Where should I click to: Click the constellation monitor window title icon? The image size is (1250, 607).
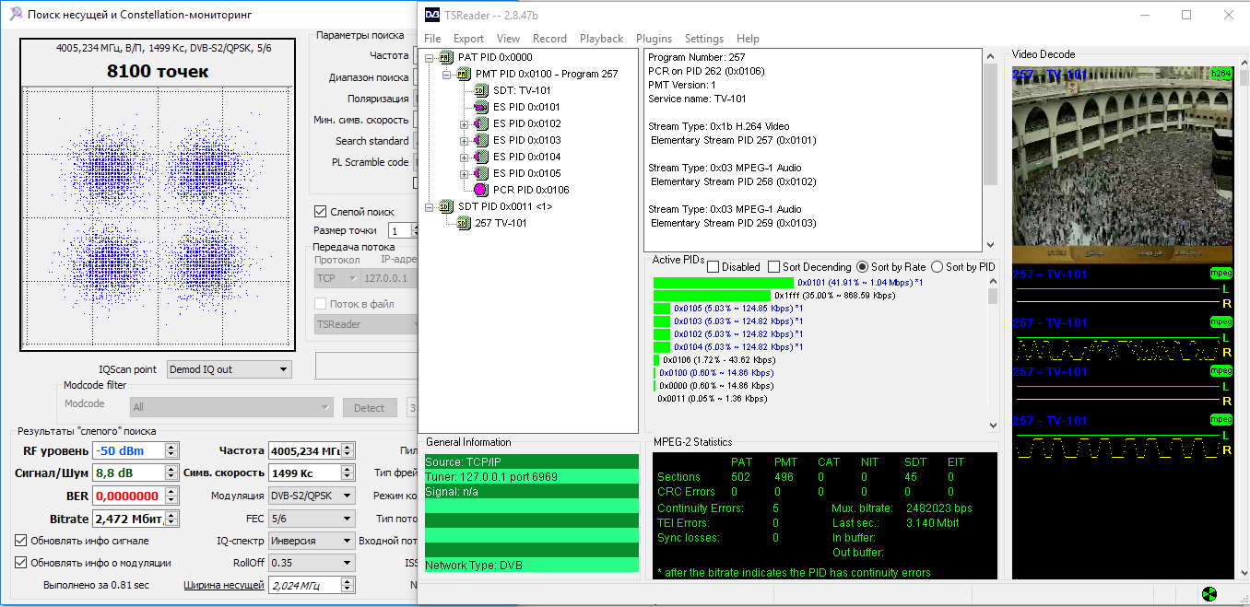pyautogui.click(x=16, y=15)
